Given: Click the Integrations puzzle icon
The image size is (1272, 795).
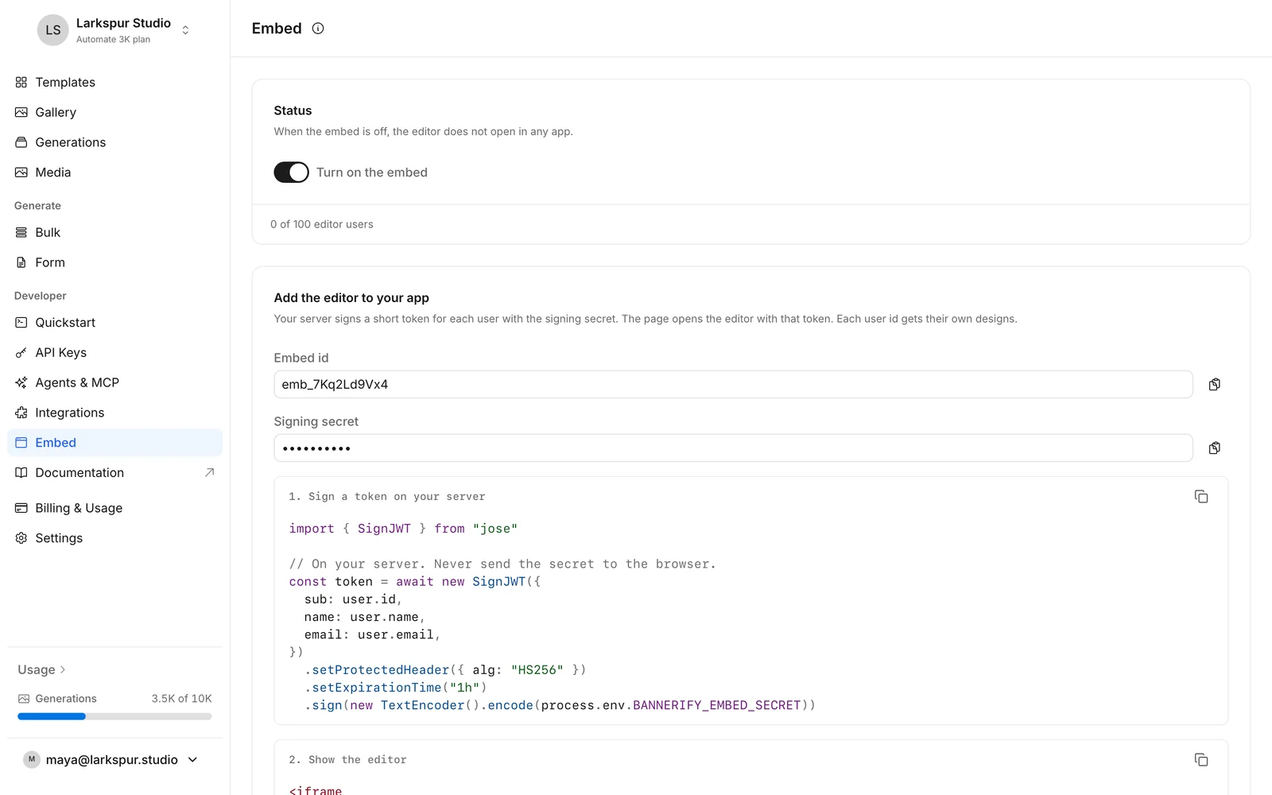Looking at the screenshot, I should pyautogui.click(x=21, y=413).
